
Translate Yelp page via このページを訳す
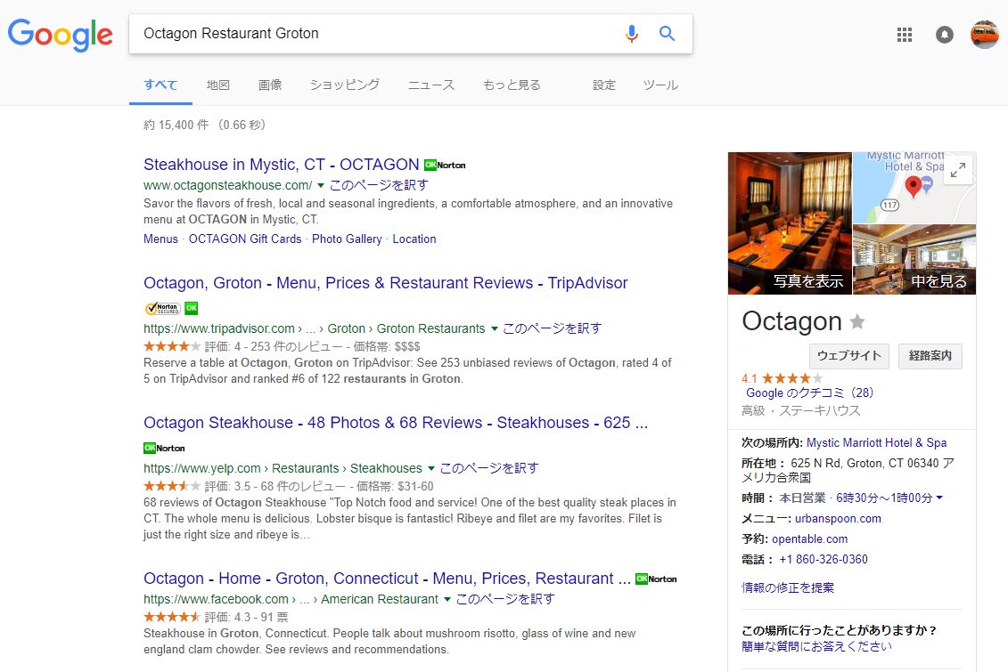point(489,468)
